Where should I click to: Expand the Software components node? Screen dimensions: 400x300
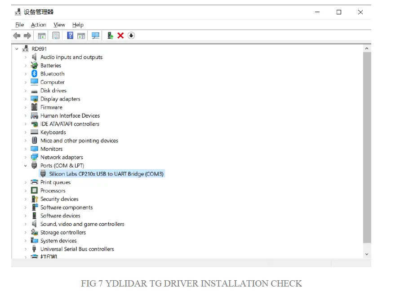click(x=26, y=207)
